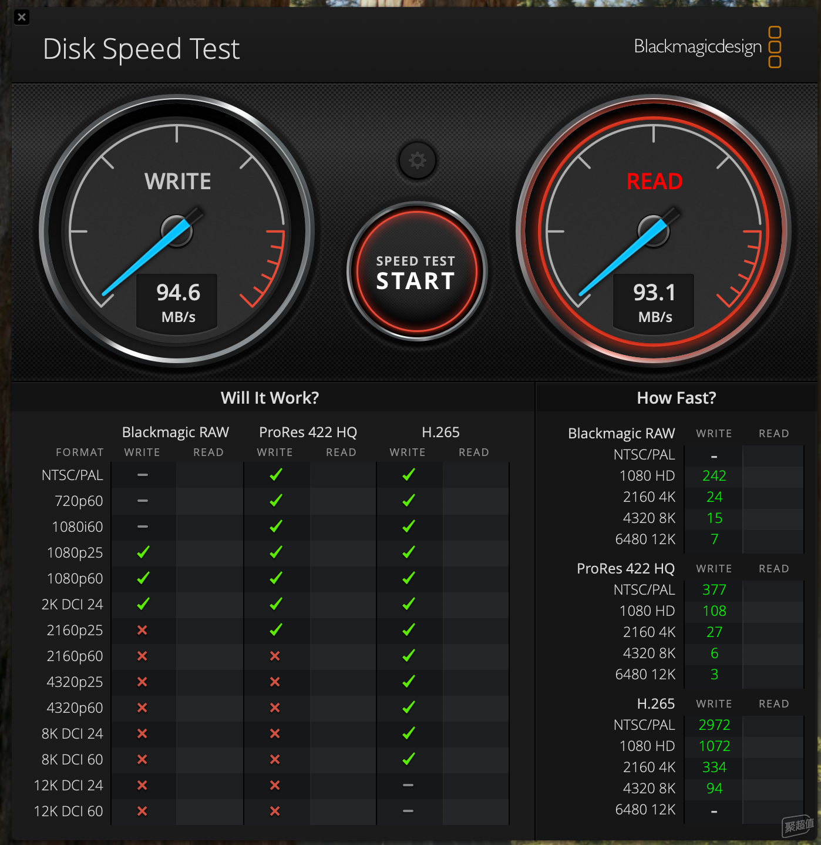
Task: Click 720p60 Blackmagic RAW write dash
Action: 142,501
